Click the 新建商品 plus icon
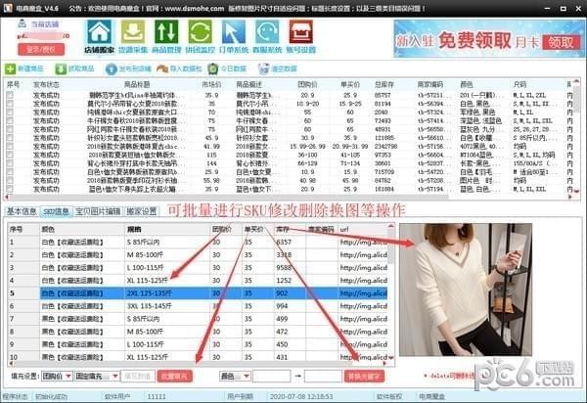Image resolution: width=587 pixels, height=403 pixels. coord(10,68)
